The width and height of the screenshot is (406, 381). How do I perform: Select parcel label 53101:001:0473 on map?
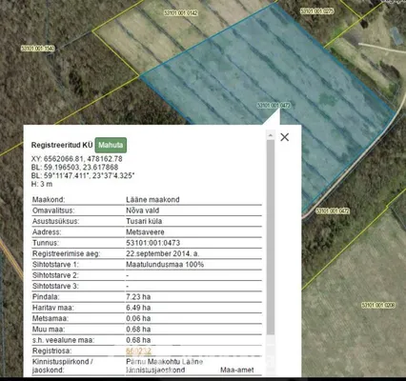click(274, 105)
